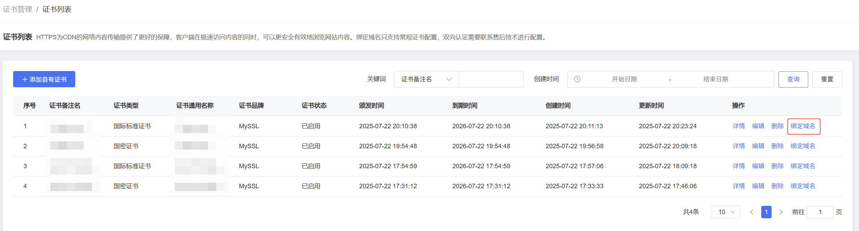
Task: Click 删除 for certificate row 4
Action: pyautogui.click(x=777, y=186)
